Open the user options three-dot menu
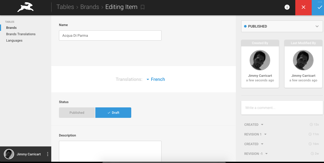The image size is (324, 163). (x=48, y=154)
